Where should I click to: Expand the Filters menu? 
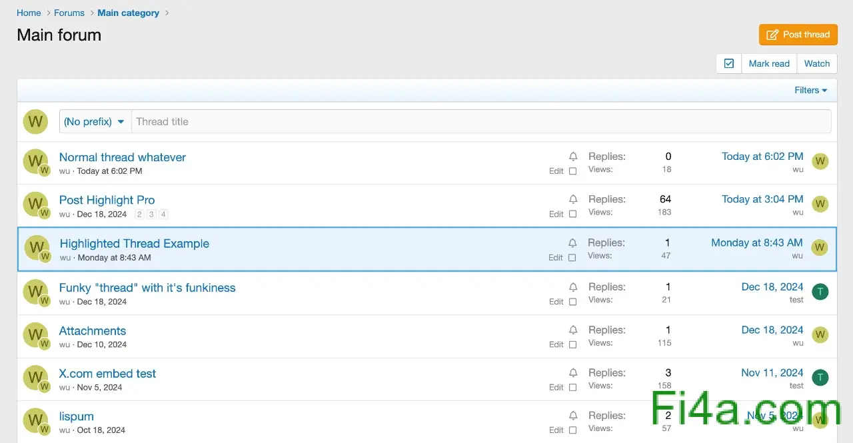[810, 91]
